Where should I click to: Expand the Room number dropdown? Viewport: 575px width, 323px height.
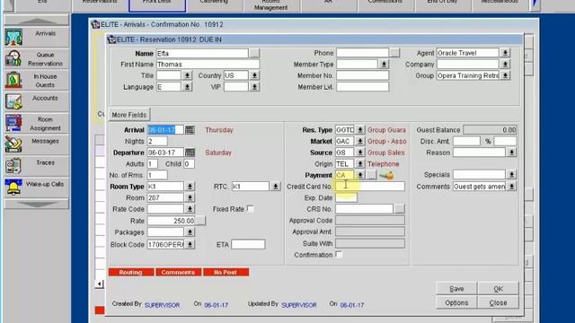point(190,197)
